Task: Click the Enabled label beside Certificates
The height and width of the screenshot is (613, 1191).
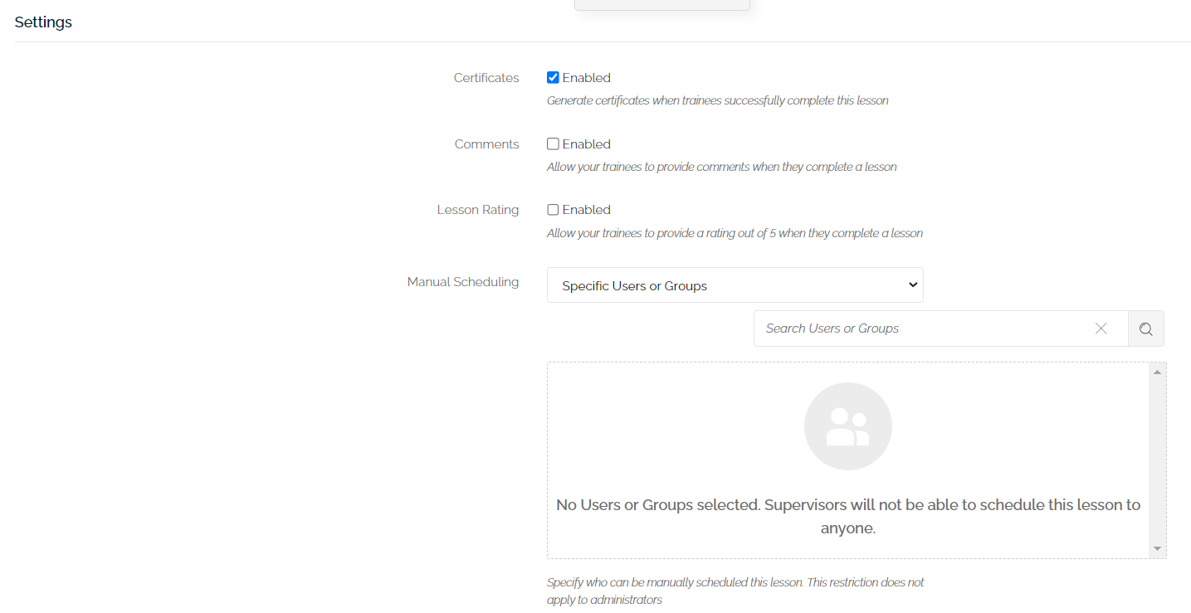Action: click(586, 78)
